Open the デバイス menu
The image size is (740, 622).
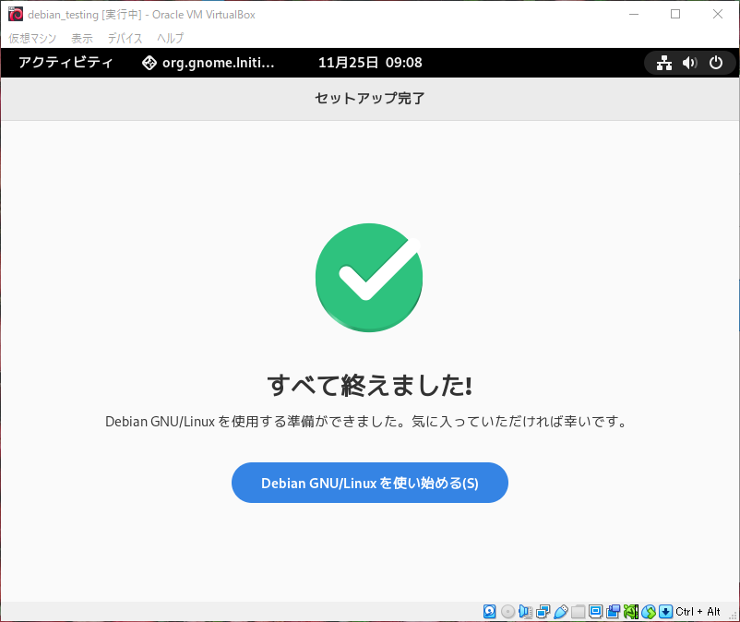click(125, 38)
